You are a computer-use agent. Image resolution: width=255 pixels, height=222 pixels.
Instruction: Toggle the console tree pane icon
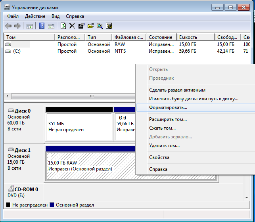(x=30, y=26)
